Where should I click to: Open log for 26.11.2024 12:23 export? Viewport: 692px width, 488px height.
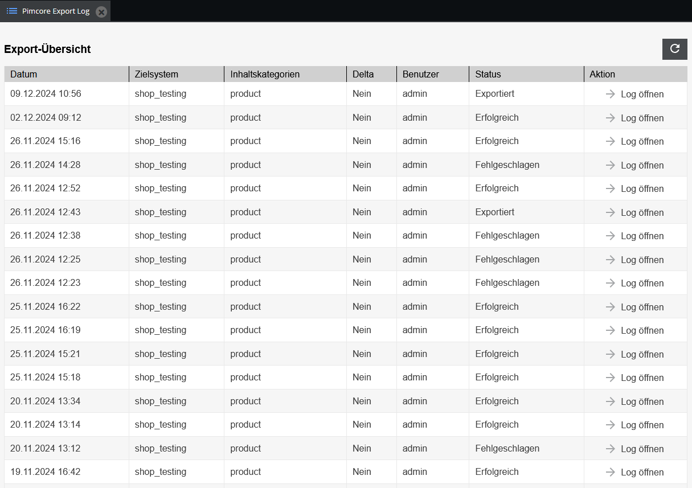pyautogui.click(x=634, y=283)
